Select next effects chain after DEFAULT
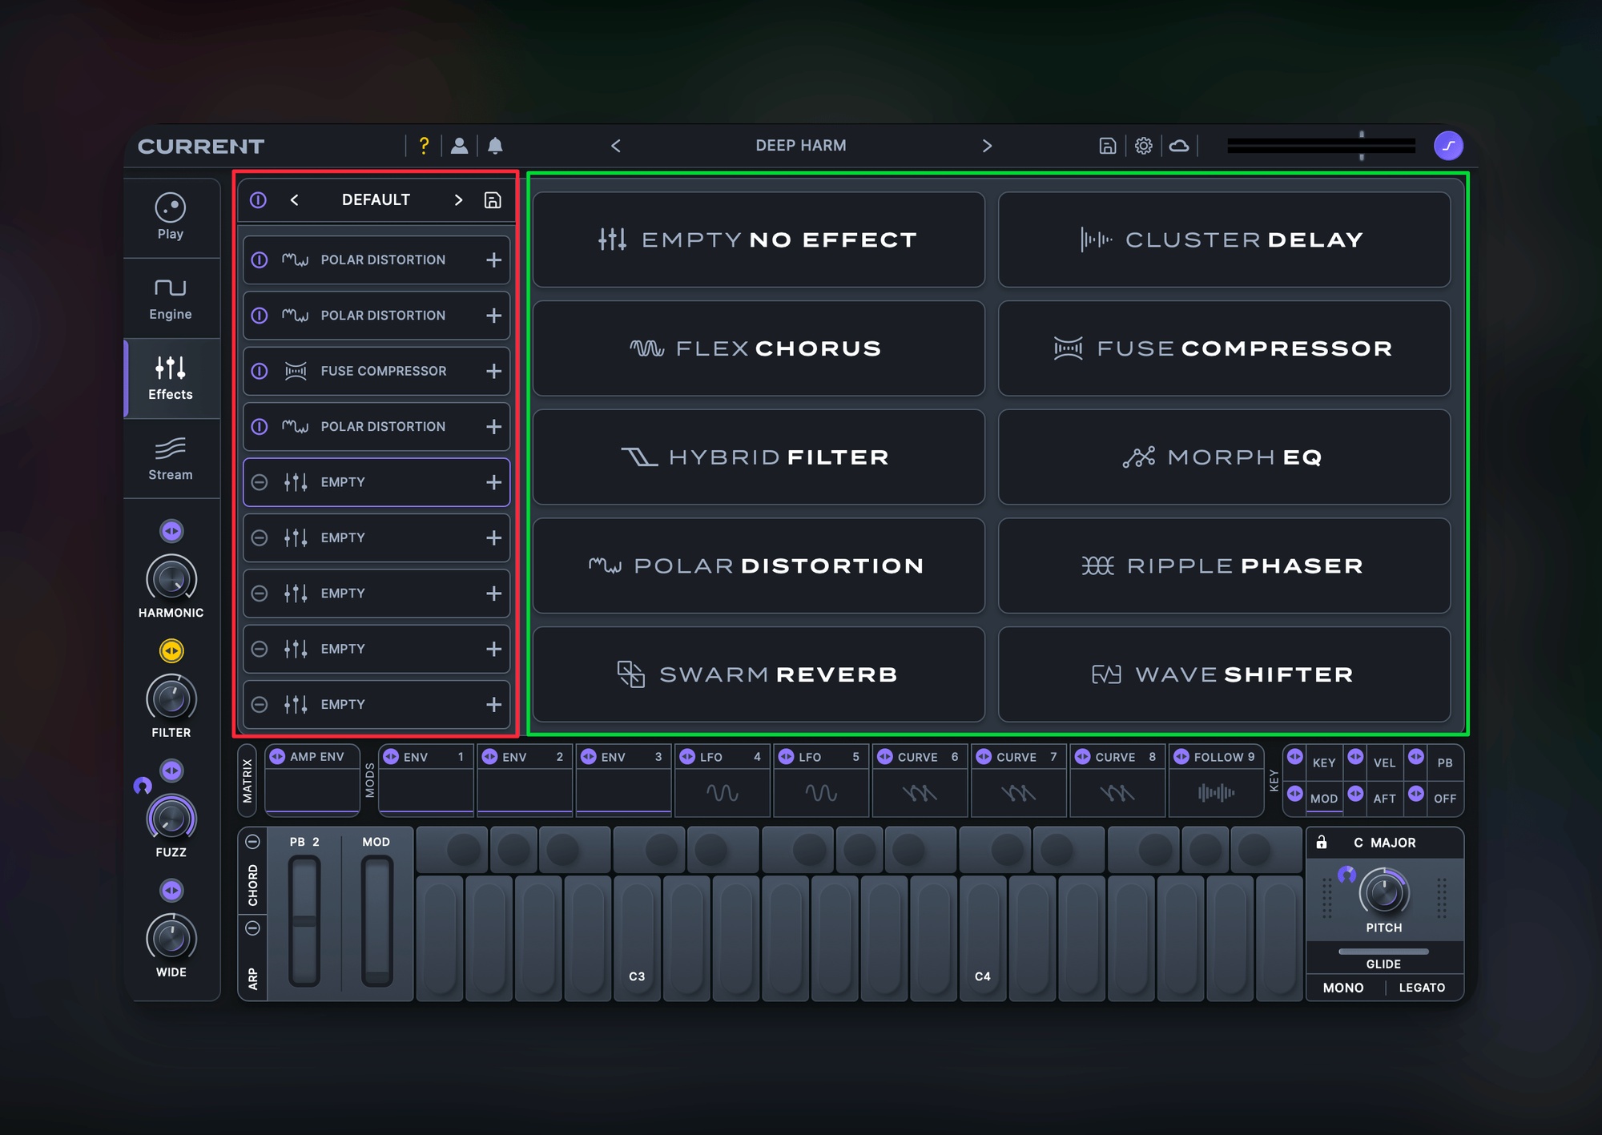The width and height of the screenshot is (1602, 1135). coord(458,200)
